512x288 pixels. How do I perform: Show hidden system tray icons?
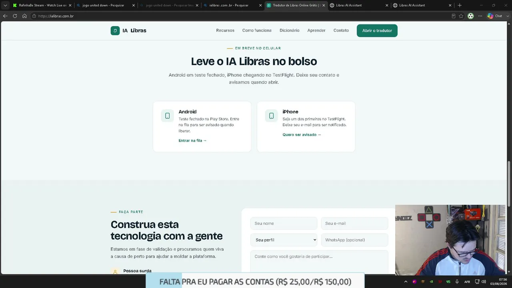406,282
